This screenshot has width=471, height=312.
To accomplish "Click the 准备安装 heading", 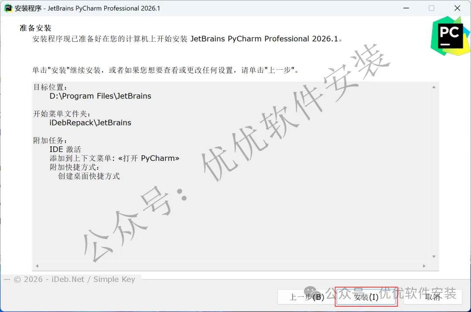I will pyautogui.click(x=35, y=28).
